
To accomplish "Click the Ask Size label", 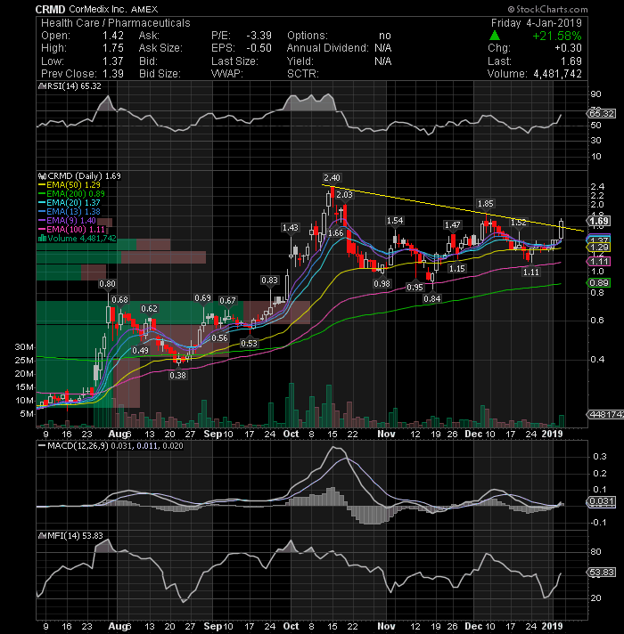I will [x=160, y=48].
